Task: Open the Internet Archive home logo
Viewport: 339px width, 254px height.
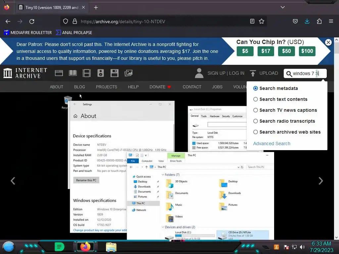Action: click(x=25, y=73)
